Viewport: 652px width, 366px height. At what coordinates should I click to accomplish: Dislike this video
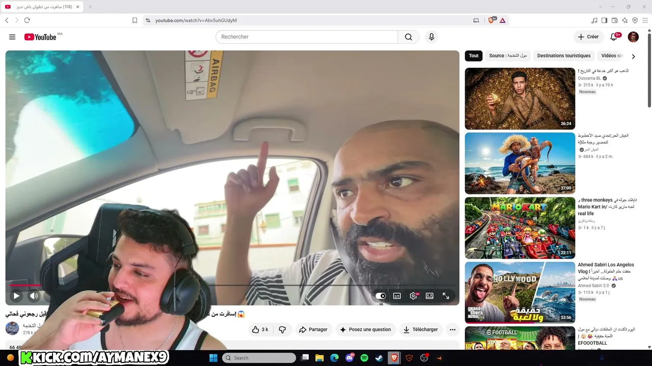click(282, 329)
